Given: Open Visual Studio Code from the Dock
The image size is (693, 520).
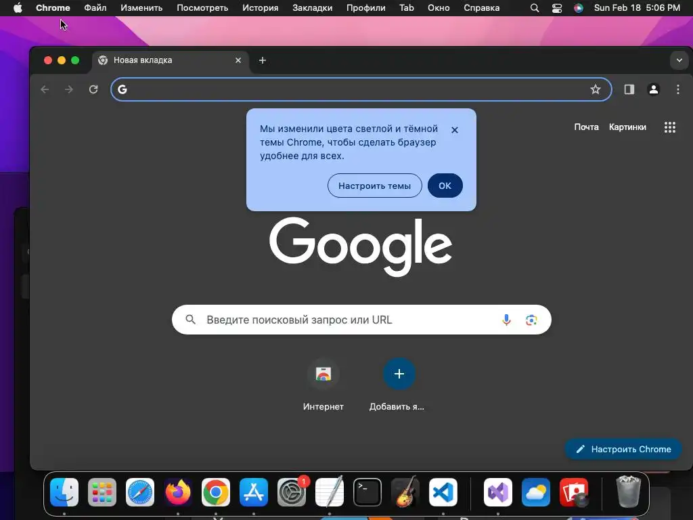Looking at the screenshot, I should 443,492.
